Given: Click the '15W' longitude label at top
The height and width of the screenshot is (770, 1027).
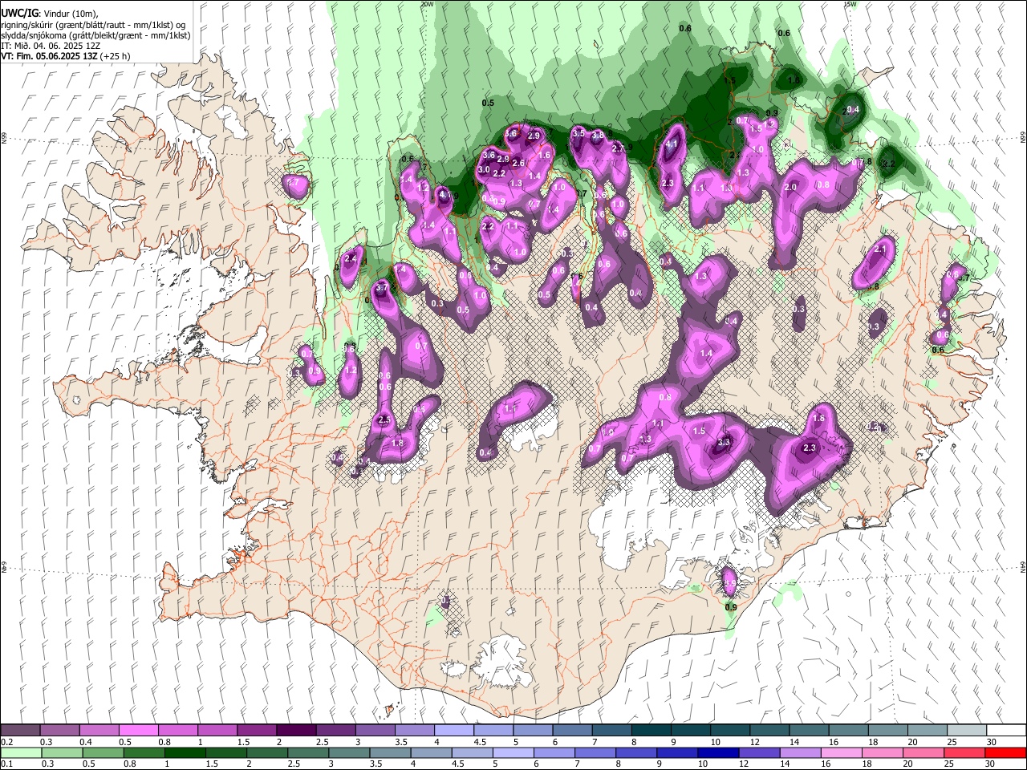Looking at the screenshot, I should [x=850, y=4].
